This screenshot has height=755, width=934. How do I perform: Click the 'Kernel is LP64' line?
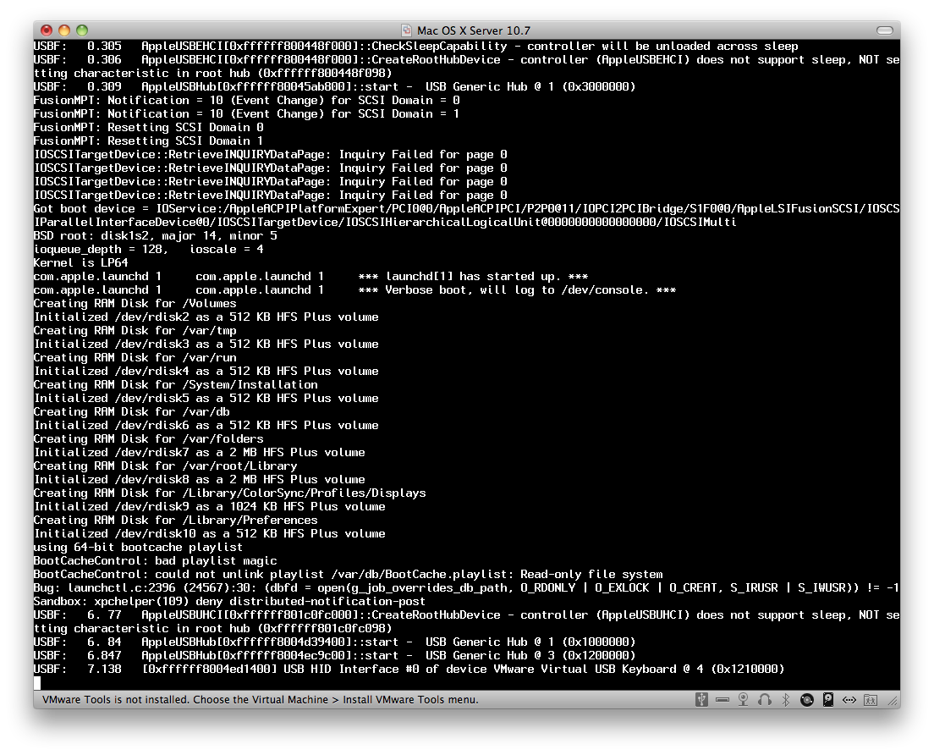(80, 262)
